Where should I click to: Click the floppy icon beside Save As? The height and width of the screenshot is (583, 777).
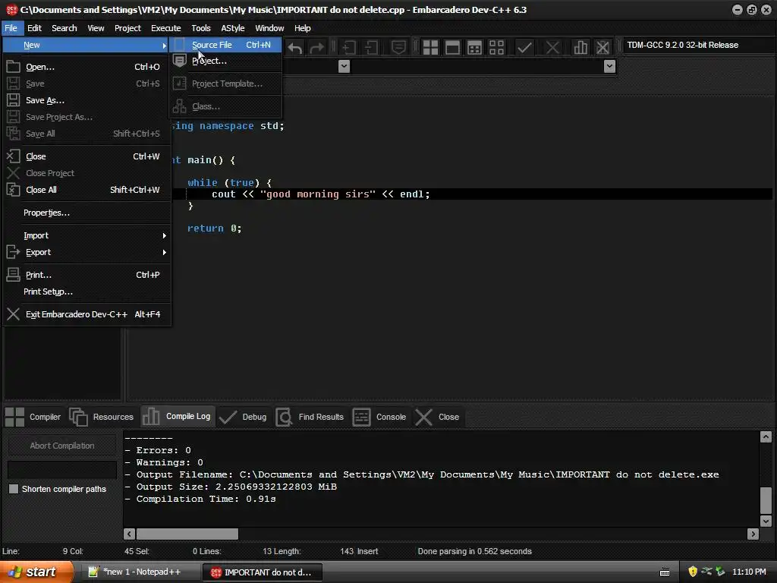tap(14, 100)
